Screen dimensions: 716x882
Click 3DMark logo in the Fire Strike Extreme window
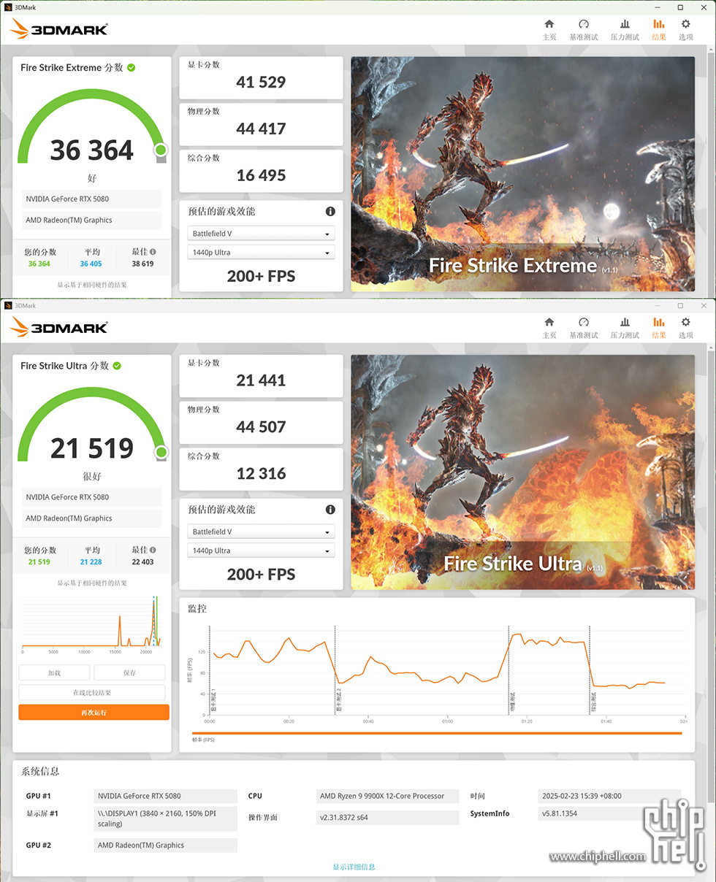click(60, 29)
